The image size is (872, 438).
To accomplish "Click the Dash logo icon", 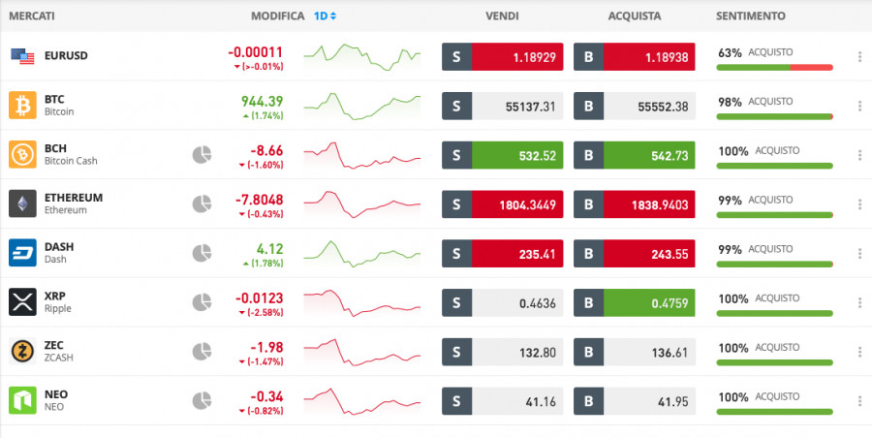I will point(22,253).
